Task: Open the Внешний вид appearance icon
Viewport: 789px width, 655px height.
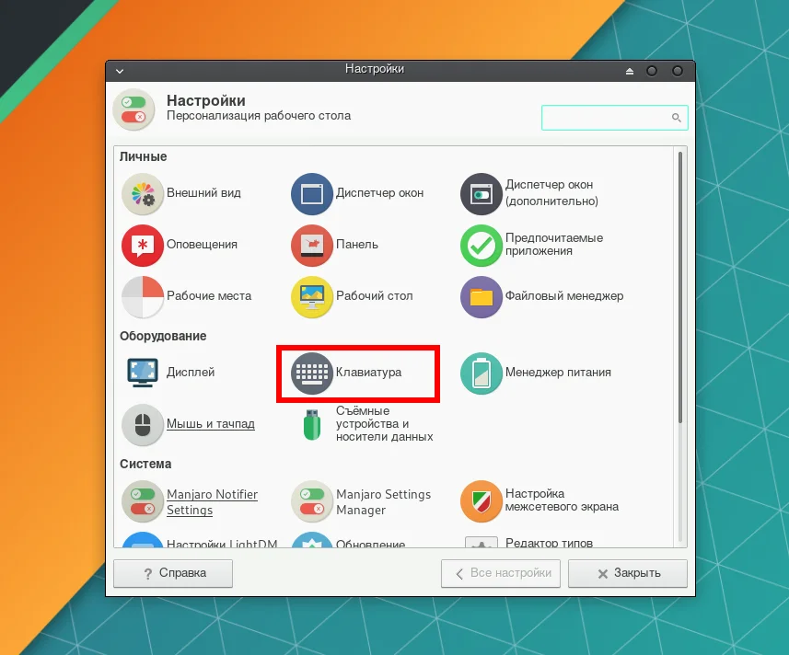Action: (143, 194)
